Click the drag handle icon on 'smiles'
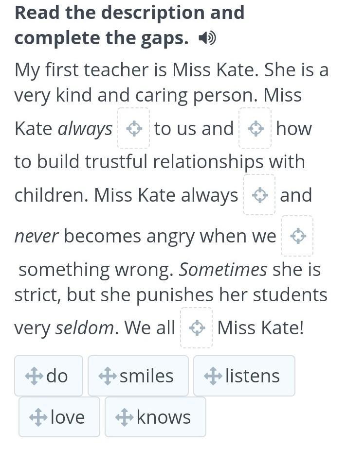The image size is (347, 465). 107,376
